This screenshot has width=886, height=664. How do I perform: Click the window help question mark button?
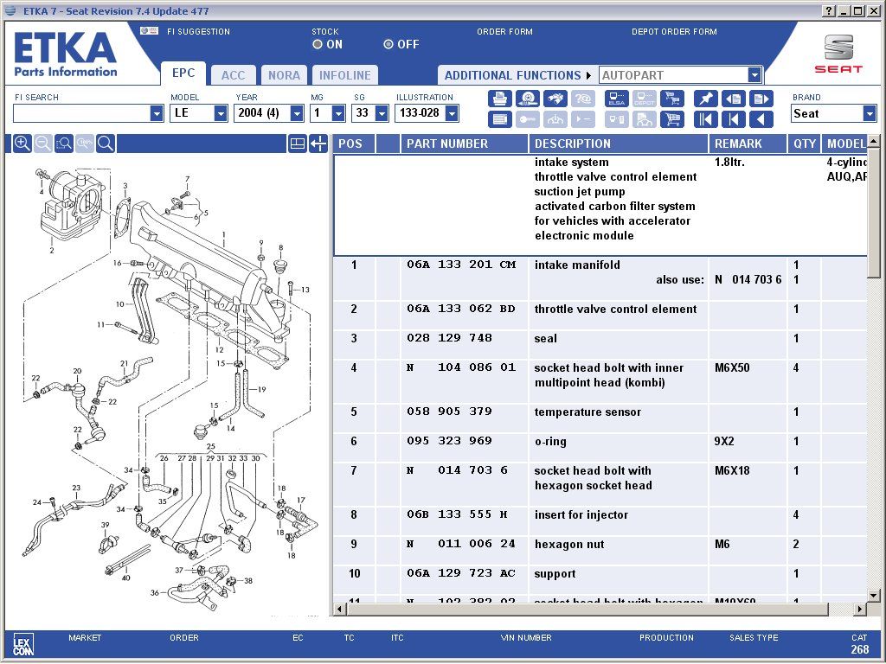click(828, 10)
